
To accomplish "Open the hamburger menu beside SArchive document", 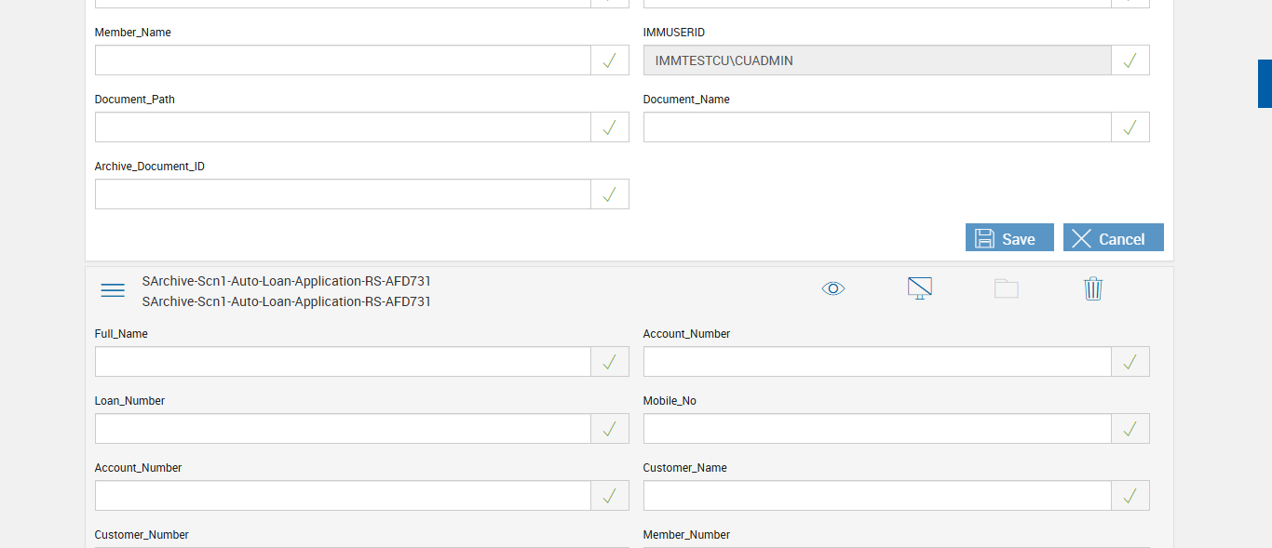I will (113, 290).
